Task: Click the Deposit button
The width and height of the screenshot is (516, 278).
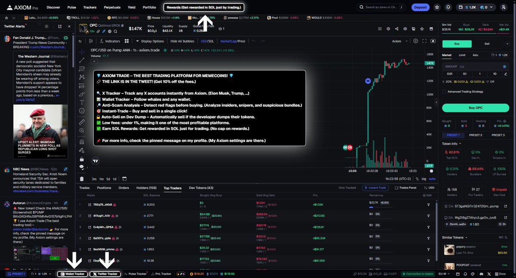Action: click(x=420, y=7)
